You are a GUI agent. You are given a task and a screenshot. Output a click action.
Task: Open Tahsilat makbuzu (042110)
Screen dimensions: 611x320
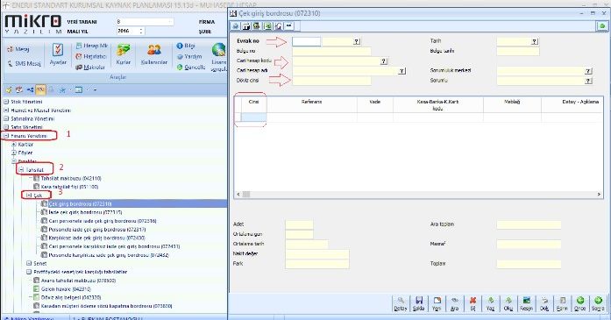click(71, 179)
